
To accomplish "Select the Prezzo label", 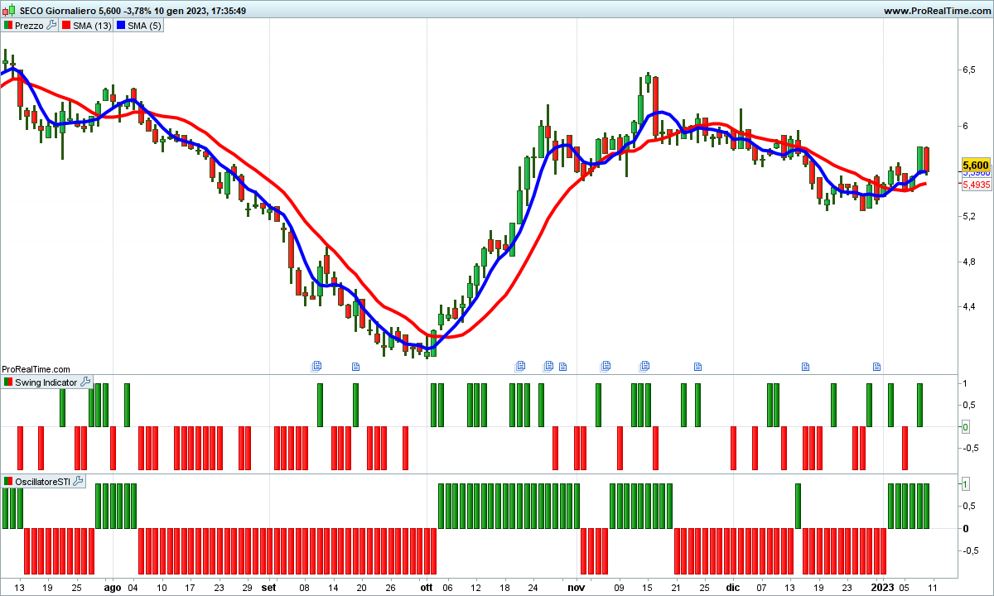I will 29,26.
